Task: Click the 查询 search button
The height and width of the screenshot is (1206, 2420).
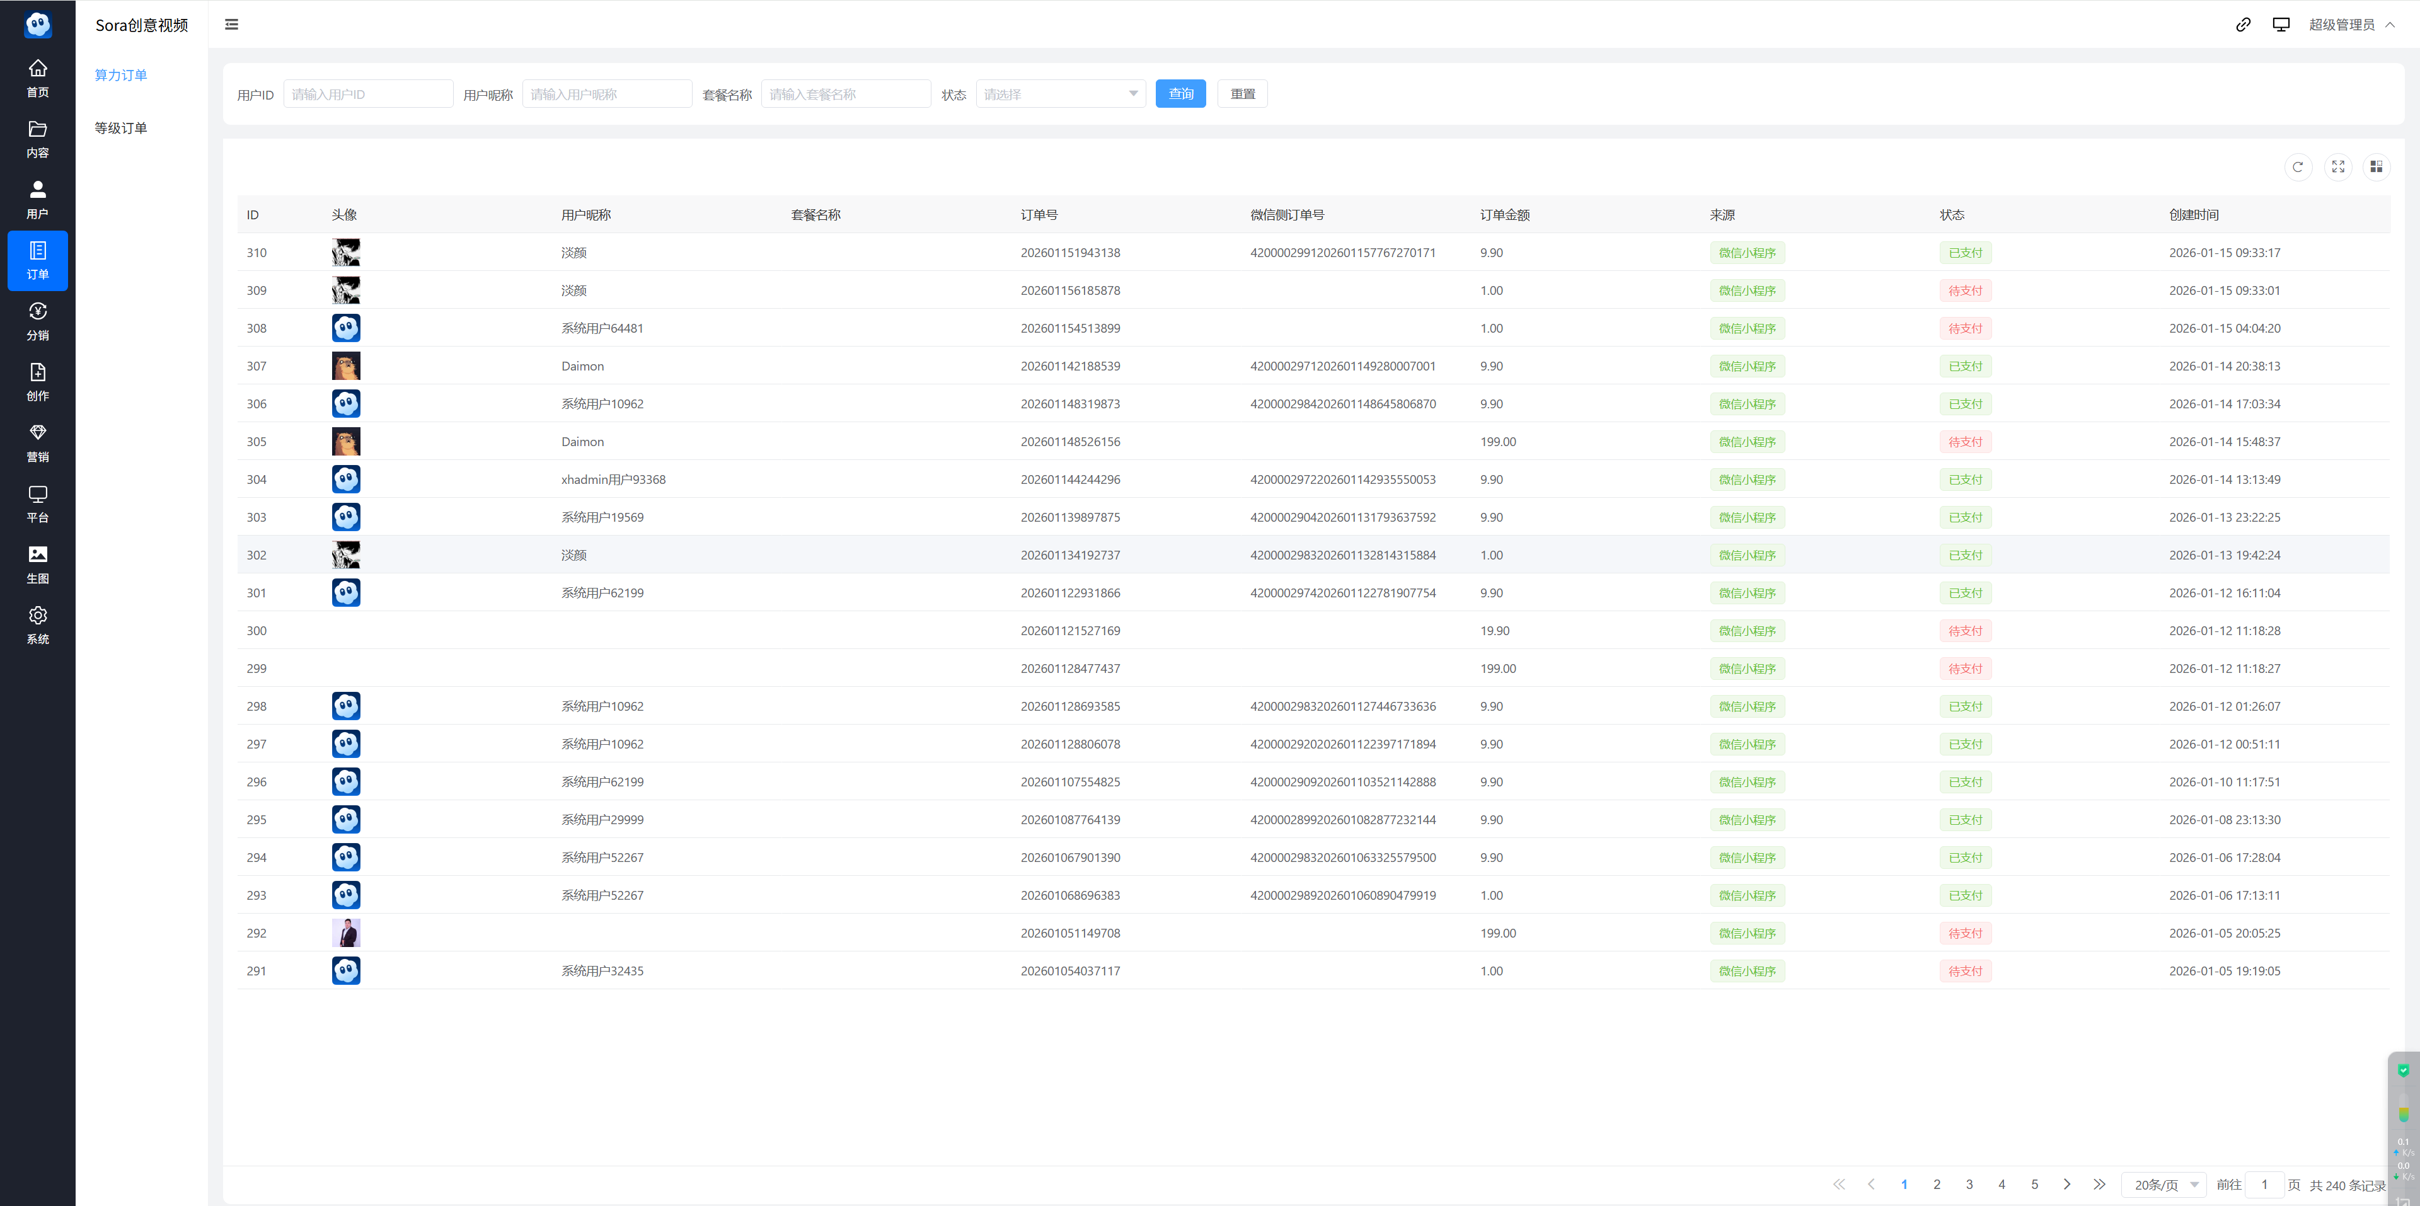Action: click(x=1180, y=94)
